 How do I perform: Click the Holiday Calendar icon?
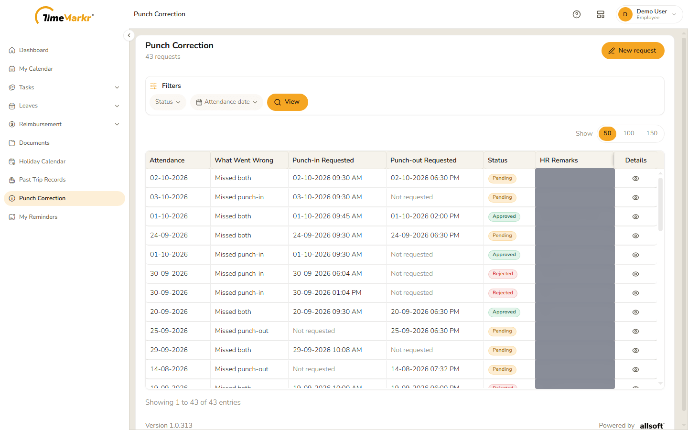(12, 161)
